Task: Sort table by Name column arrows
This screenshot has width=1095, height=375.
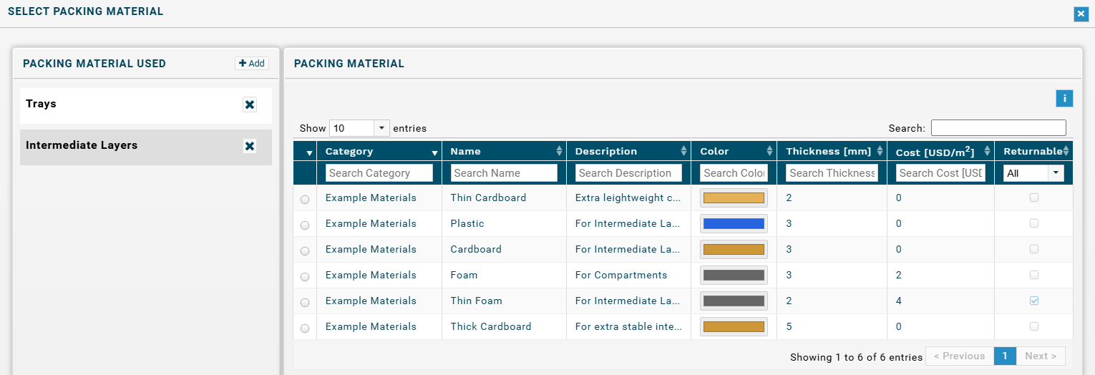Action: click(x=559, y=151)
